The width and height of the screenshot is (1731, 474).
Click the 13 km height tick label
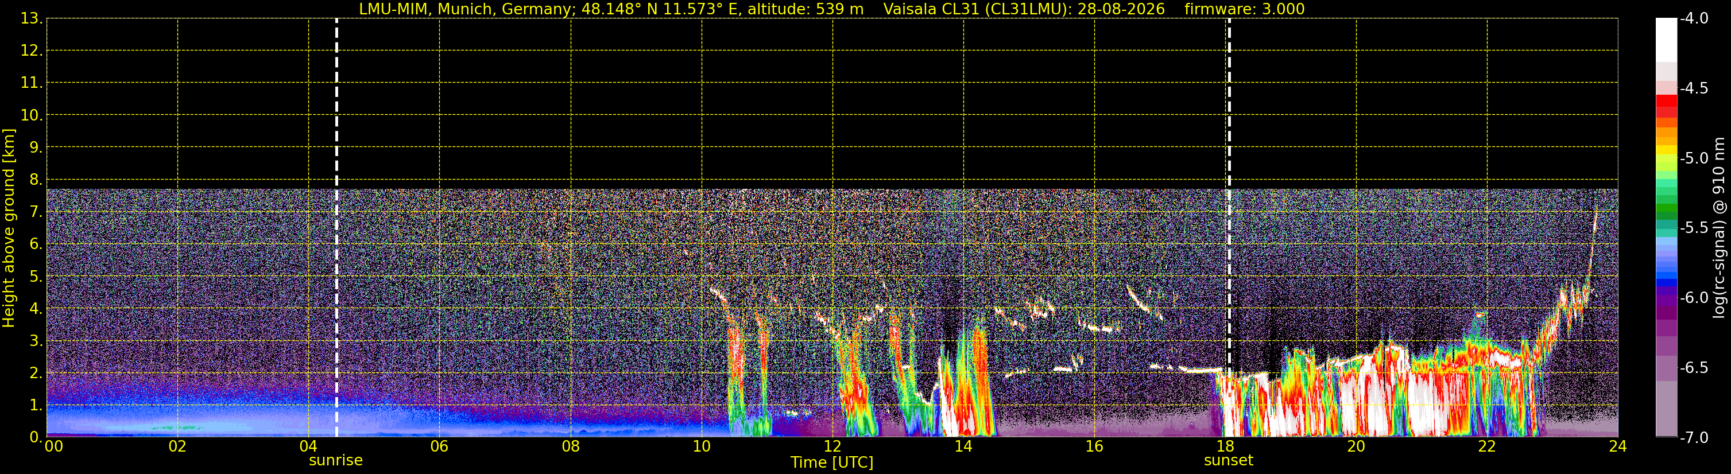[x=31, y=19]
